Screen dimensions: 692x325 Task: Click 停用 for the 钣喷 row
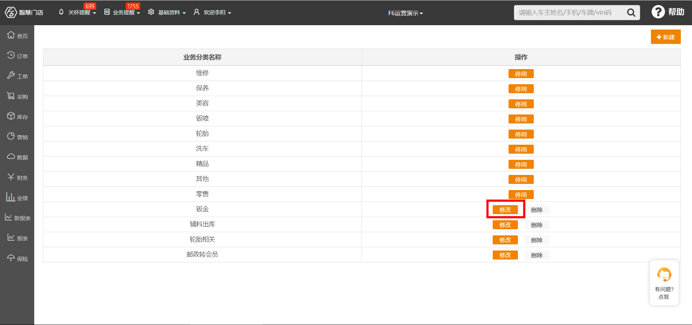[521, 119]
